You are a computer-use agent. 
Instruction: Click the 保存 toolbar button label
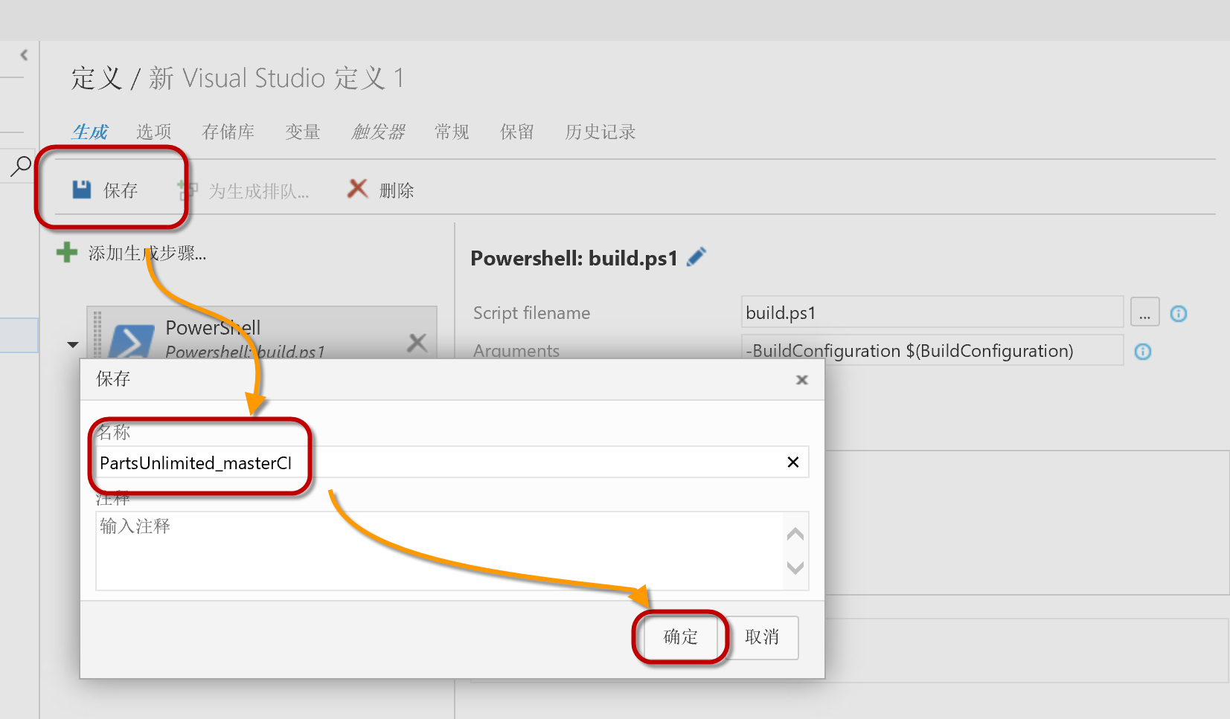(121, 191)
